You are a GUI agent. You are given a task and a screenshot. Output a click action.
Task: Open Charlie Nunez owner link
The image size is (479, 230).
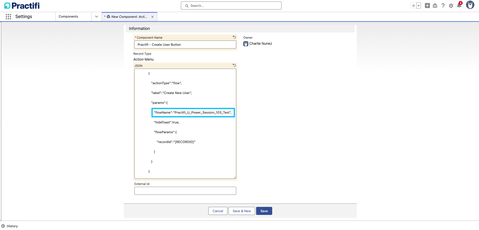point(260,43)
